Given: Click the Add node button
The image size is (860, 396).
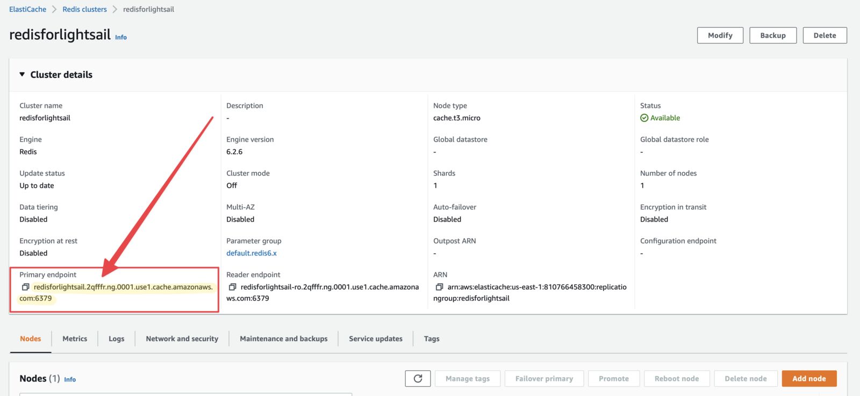Looking at the screenshot, I should coord(809,378).
